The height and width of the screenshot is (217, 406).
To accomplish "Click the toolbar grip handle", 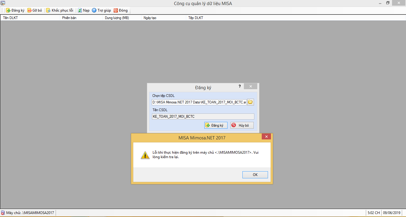I will tap(2, 10).
